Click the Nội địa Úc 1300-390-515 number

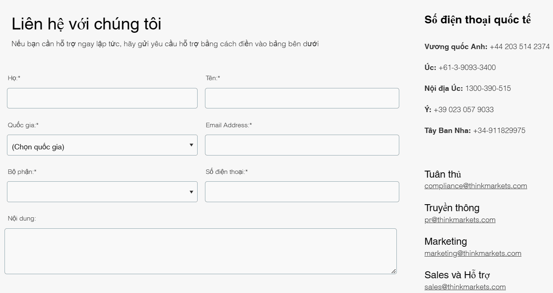point(488,88)
